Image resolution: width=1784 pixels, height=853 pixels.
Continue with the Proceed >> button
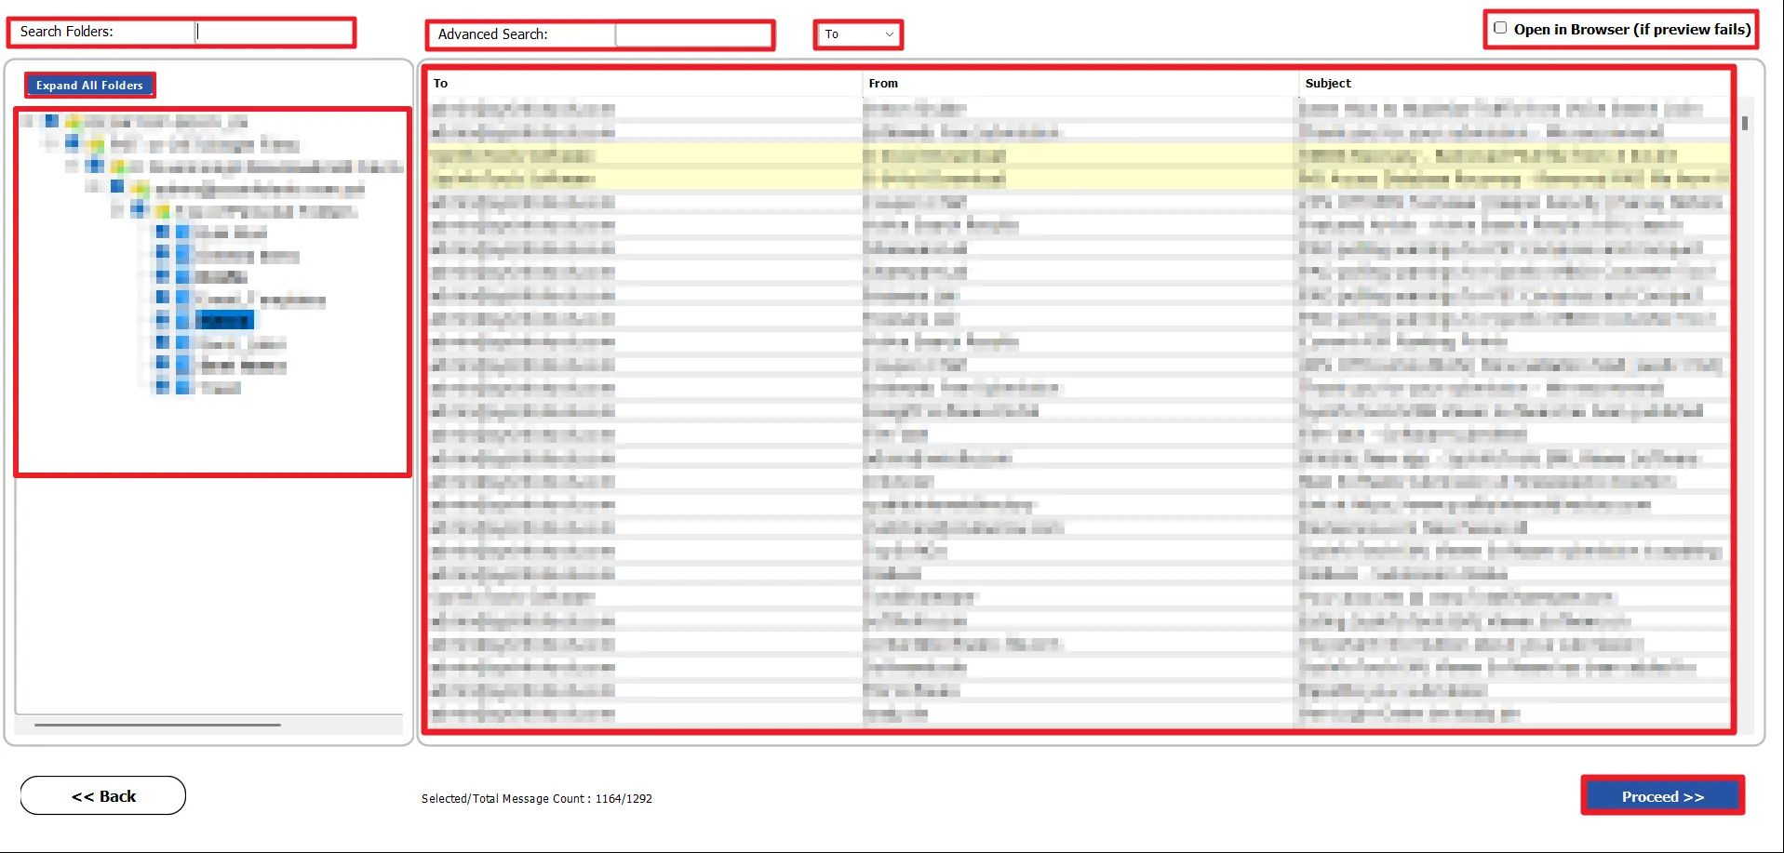coord(1662,796)
